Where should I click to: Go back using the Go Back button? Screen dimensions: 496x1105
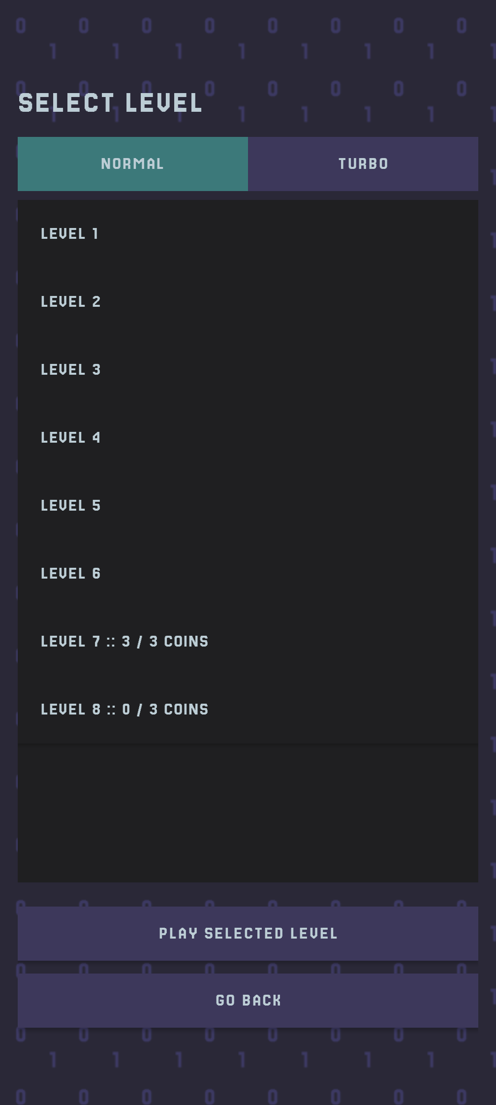(x=248, y=1001)
